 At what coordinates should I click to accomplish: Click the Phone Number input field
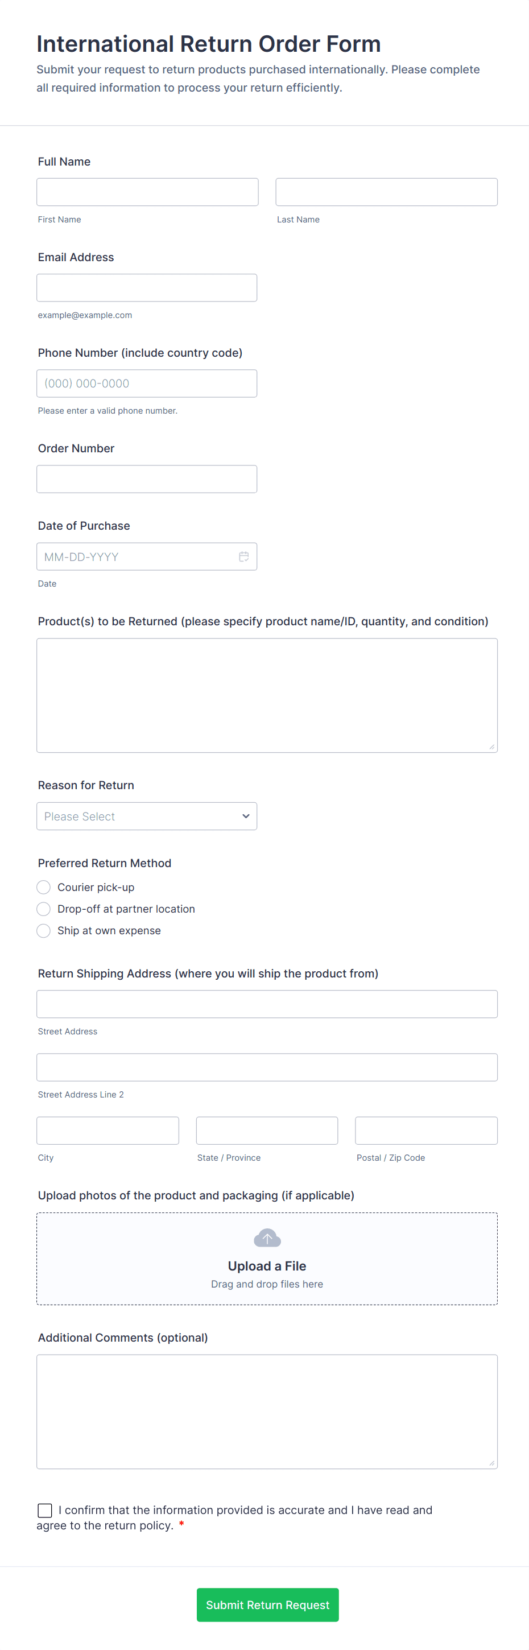tap(147, 383)
